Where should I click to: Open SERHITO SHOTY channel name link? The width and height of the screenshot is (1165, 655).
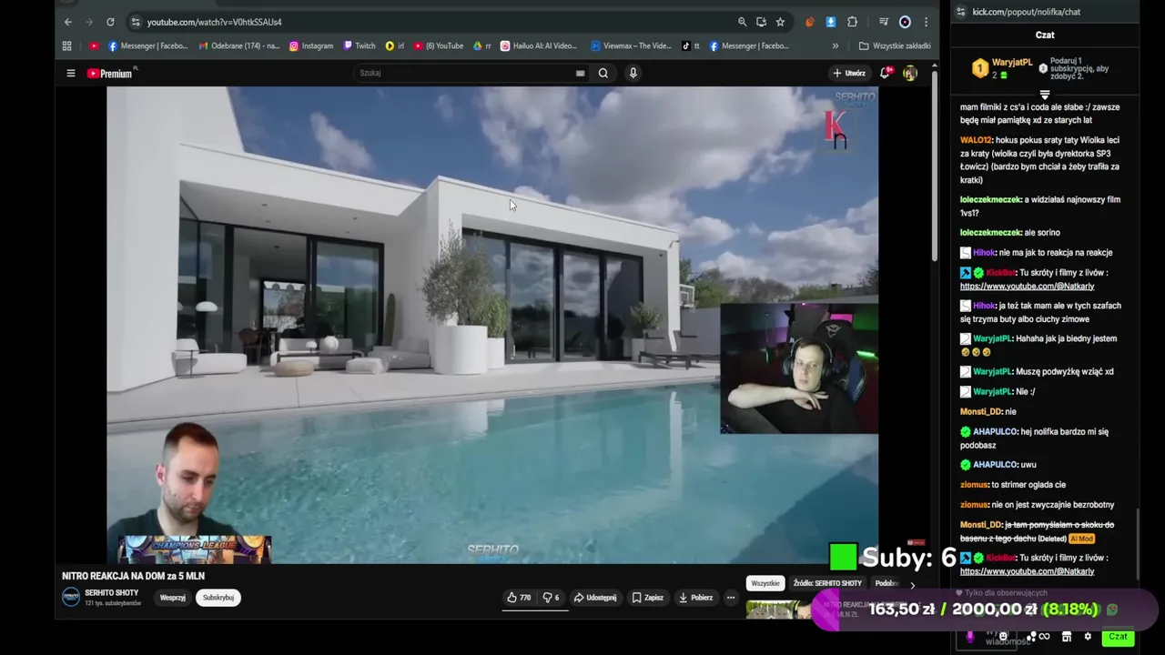(111, 593)
